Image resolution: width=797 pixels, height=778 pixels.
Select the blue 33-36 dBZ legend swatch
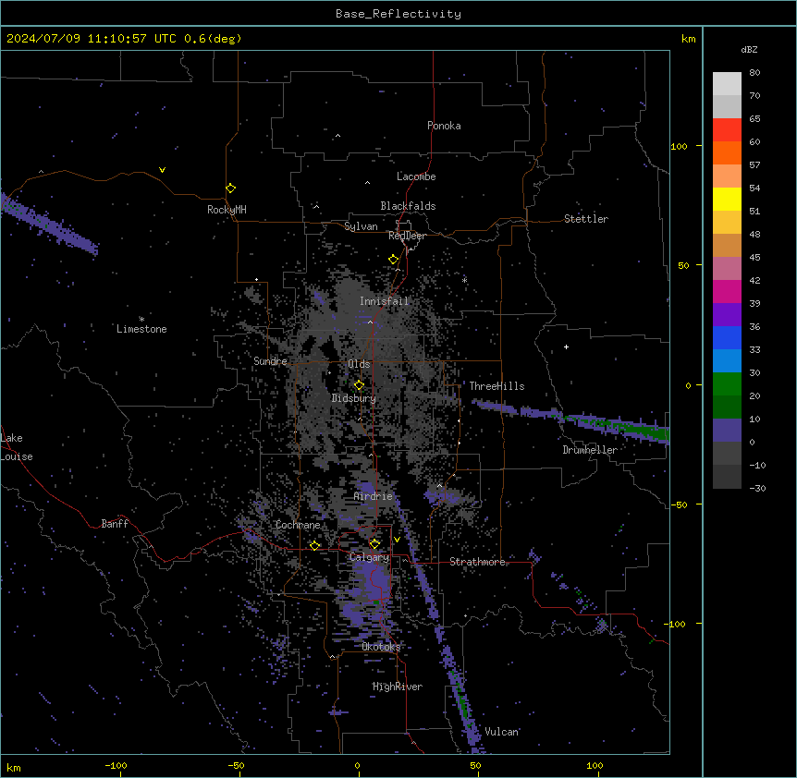tap(727, 337)
